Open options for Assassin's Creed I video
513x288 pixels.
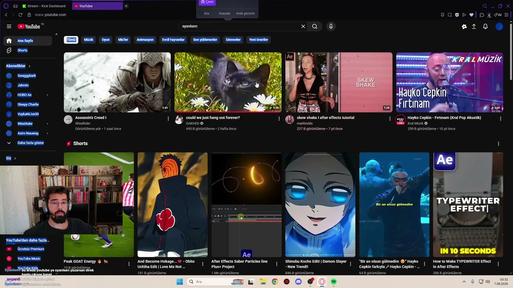[168, 119]
